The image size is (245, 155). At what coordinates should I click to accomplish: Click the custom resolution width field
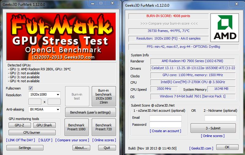[35, 102]
